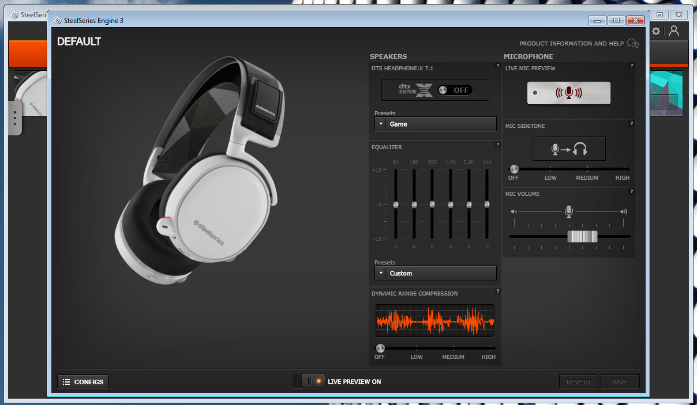Click the Revert button
The width and height of the screenshot is (697, 405).
(579, 381)
